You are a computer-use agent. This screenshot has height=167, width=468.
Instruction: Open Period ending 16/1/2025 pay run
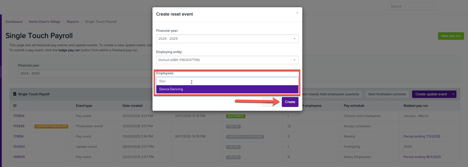click(422, 157)
